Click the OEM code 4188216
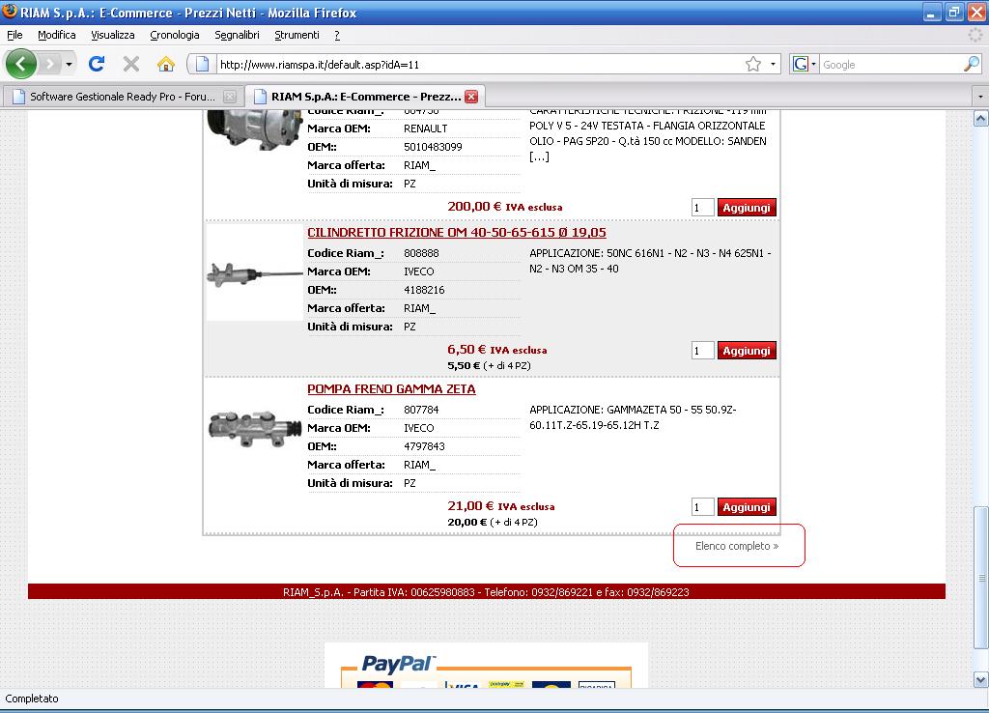Screen dimensions: 989x713 click(424, 290)
